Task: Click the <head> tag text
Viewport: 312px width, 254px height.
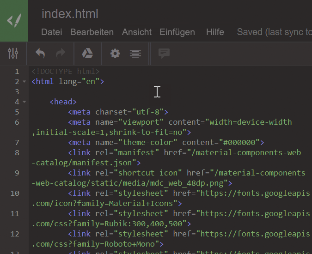Action: pyautogui.click(x=63, y=102)
